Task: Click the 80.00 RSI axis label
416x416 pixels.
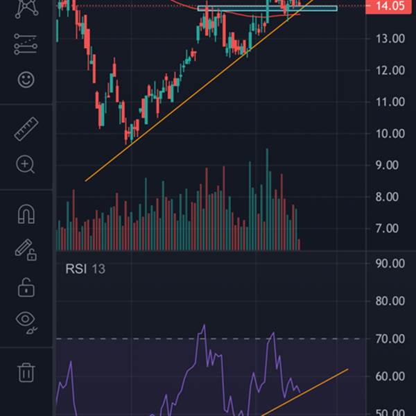Action: pos(390,301)
